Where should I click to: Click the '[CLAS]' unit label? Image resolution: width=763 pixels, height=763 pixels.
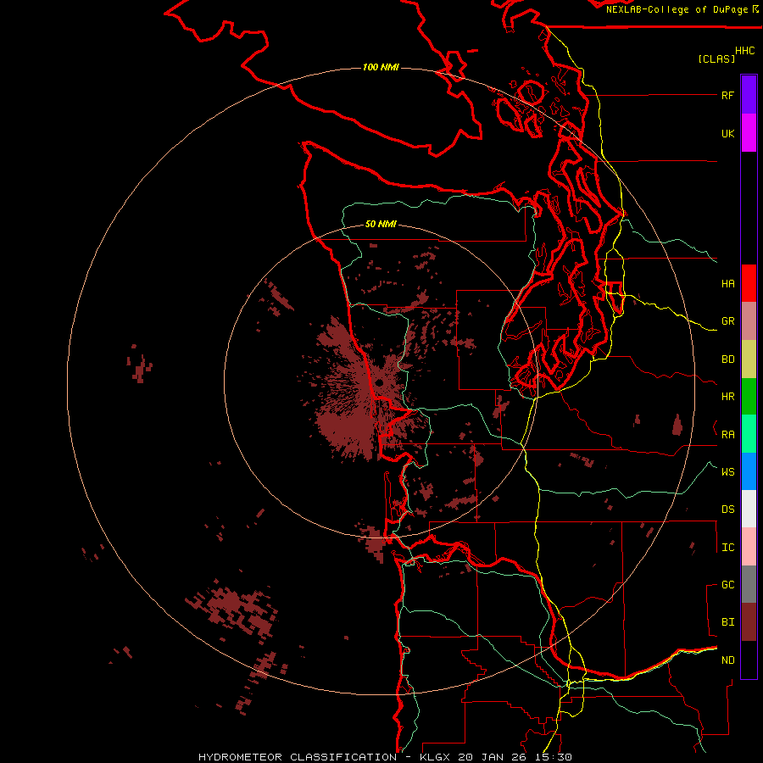(716, 58)
